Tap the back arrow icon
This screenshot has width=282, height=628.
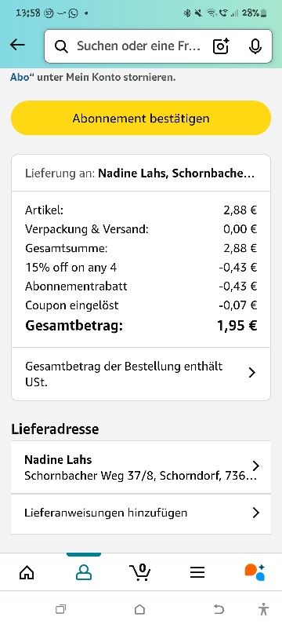tap(17, 46)
